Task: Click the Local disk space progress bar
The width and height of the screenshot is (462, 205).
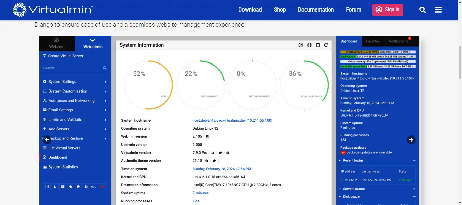Action: point(378,66)
